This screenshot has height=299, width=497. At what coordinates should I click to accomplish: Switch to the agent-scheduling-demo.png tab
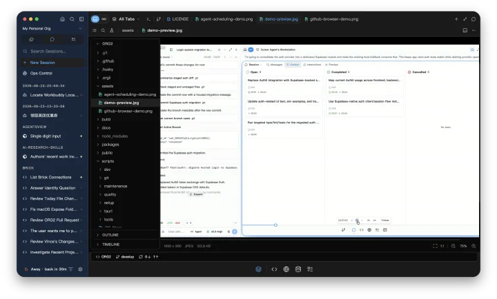(x=224, y=19)
